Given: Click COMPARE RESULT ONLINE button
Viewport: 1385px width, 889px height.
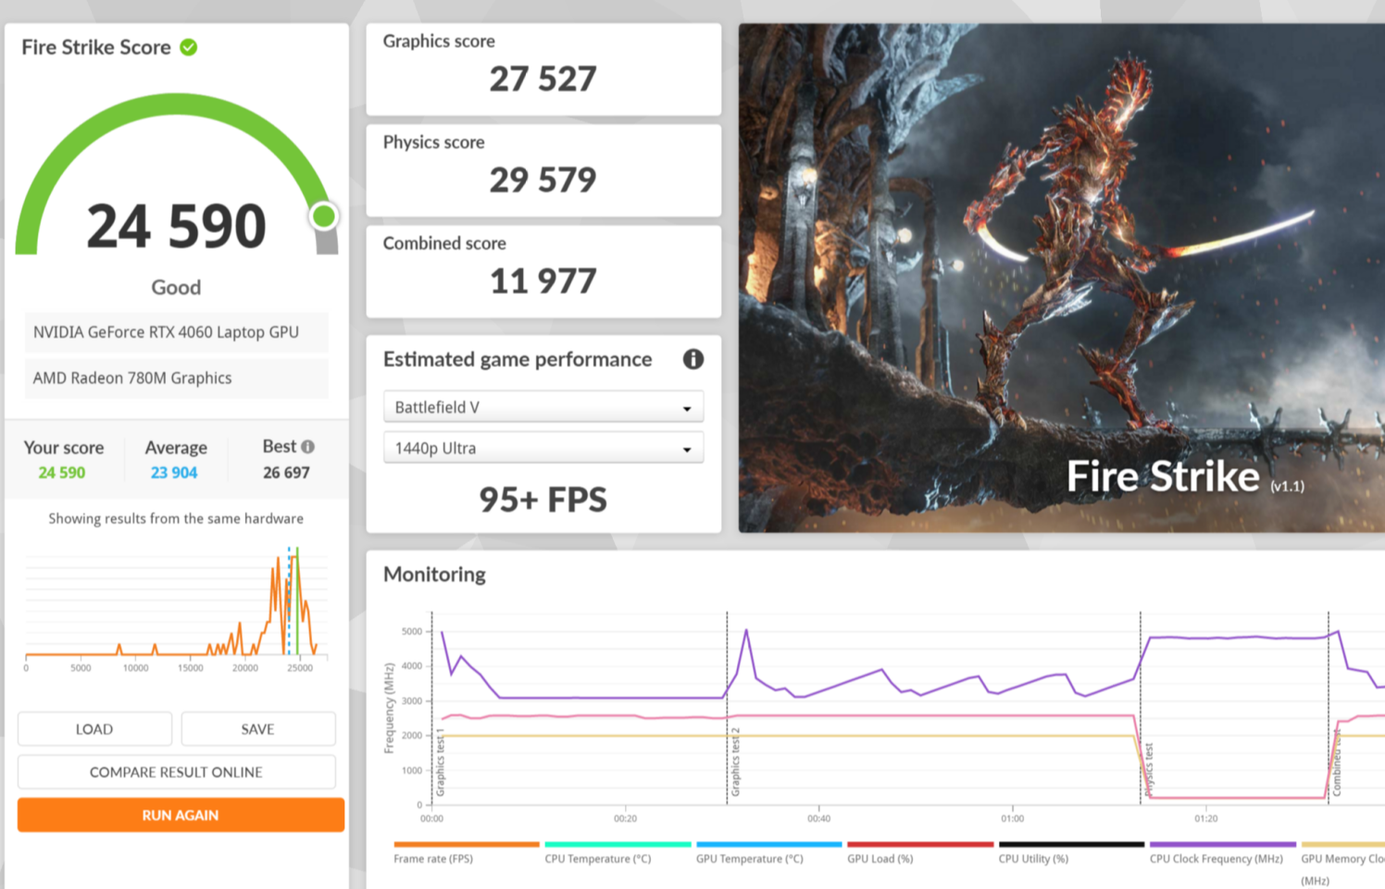Looking at the screenshot, I should click(x=176, y=772).
